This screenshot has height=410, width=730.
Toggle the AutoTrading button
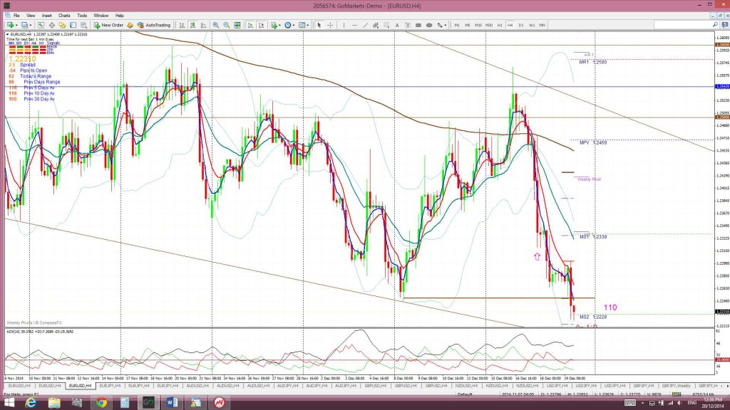click(x=154, y=25)
